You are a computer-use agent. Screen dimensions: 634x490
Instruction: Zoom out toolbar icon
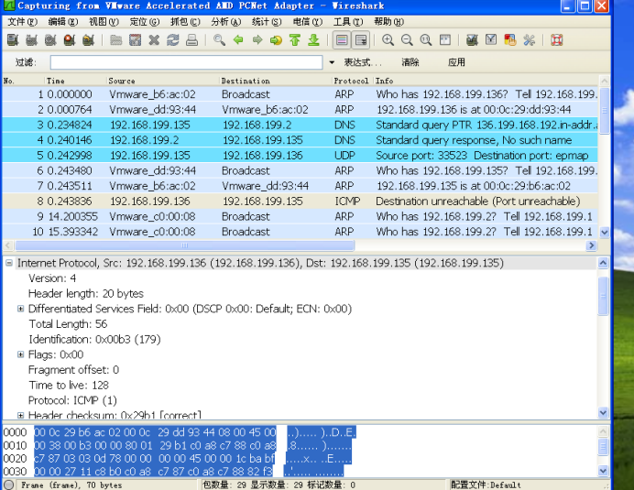pyautogui.click(x=407, y=40)
